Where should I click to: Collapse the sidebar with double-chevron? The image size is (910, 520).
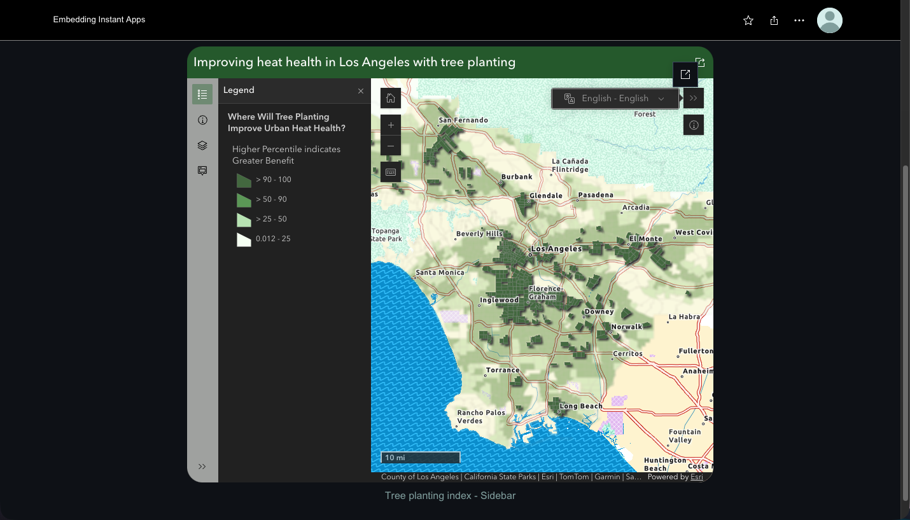tap(202, 466)
